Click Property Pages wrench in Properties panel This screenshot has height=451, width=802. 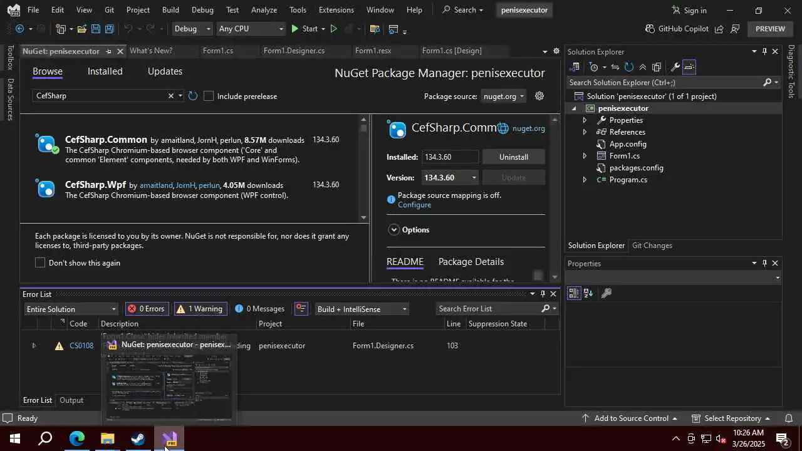click(x=606, y=293)
